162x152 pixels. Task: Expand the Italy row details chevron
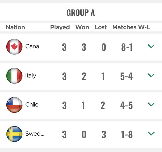click(x=151, y=75)
